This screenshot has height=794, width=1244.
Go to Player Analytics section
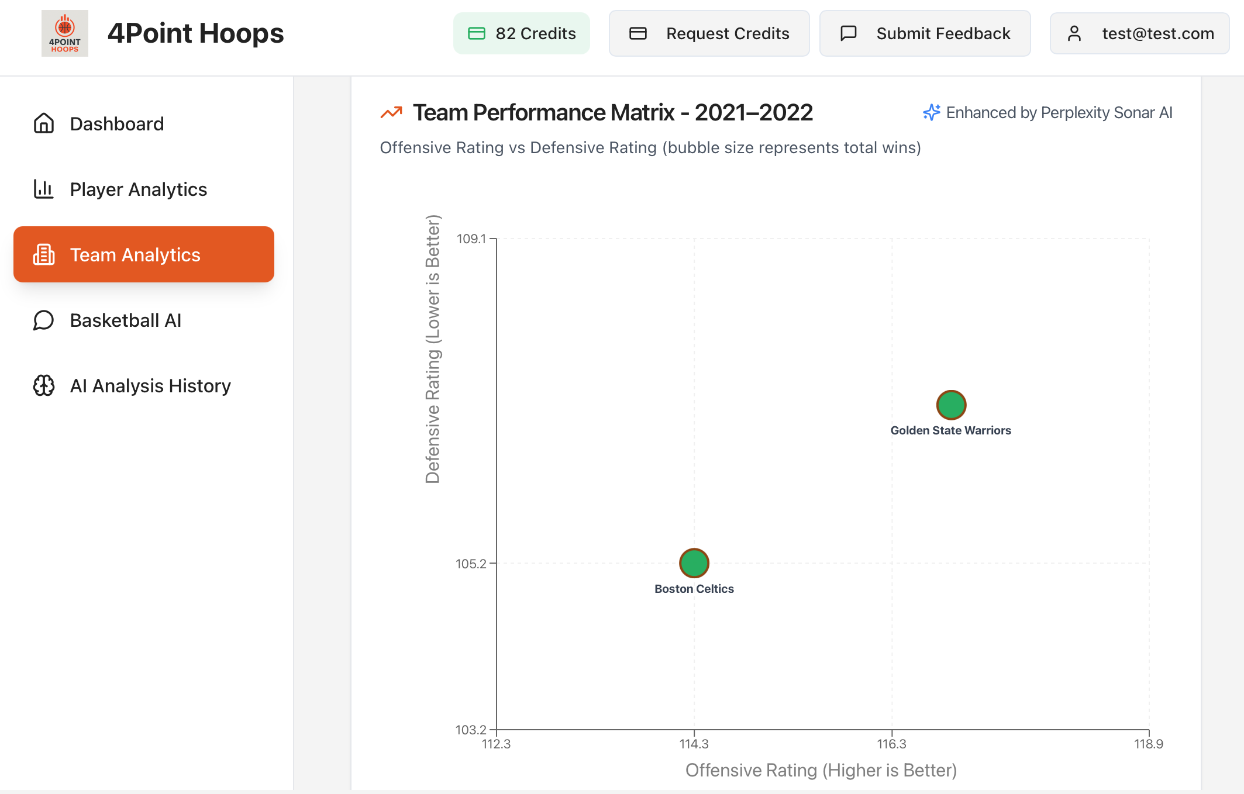click(138, 189)
